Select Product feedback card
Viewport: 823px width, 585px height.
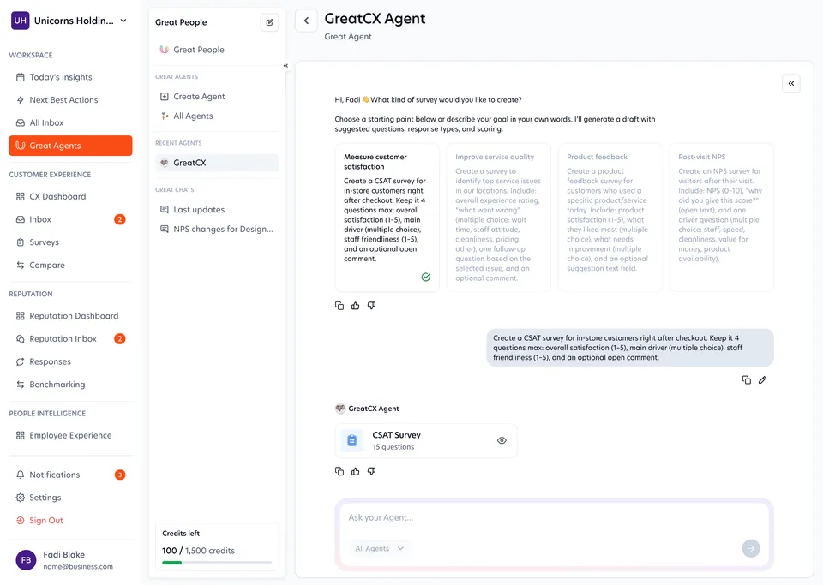coord(610,218)
